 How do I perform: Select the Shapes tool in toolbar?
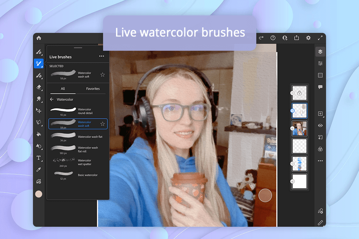pyautogui.click(x=39, y=146)
